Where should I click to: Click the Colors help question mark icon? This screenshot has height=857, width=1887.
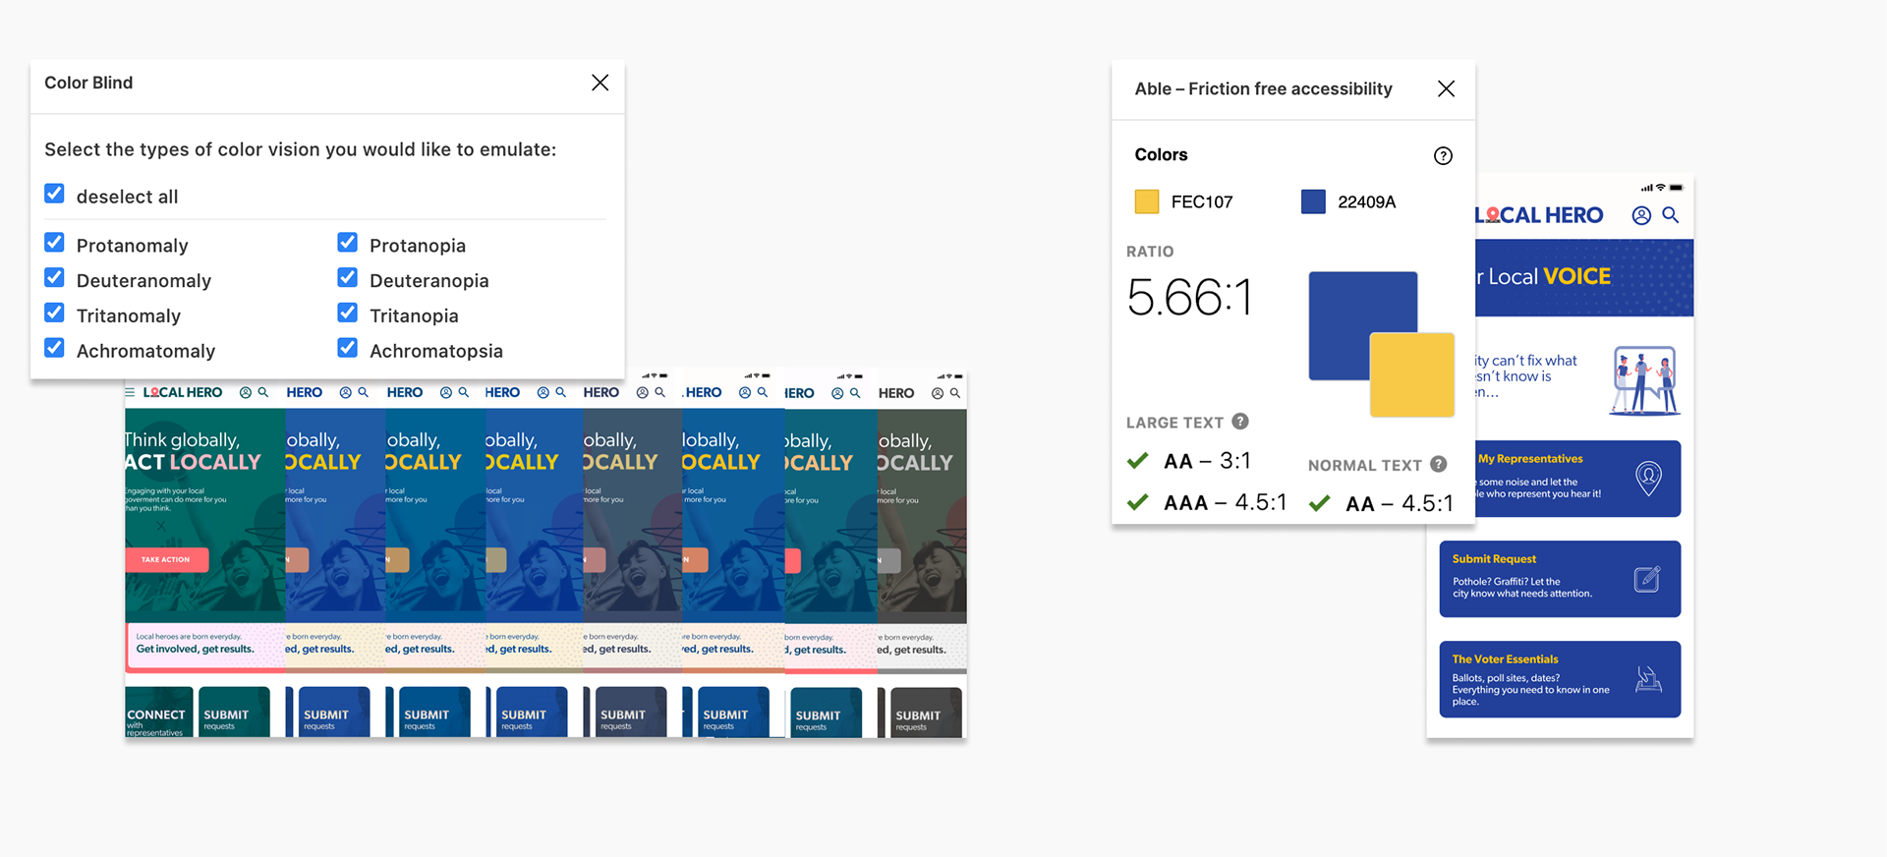(x=1443, y=155)
